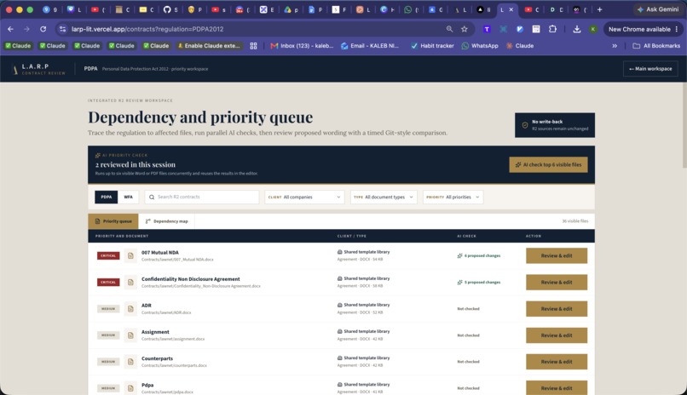Viewport: 687px width, 395px height.
Task: Open the Chrome profile avatar K
Action: (x=592, y=29)
